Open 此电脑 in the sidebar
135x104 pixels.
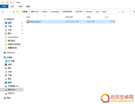point(9,57)
